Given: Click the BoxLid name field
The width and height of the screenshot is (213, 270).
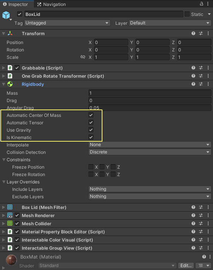Looking at the screenshot, I should (x=104, y=14).
